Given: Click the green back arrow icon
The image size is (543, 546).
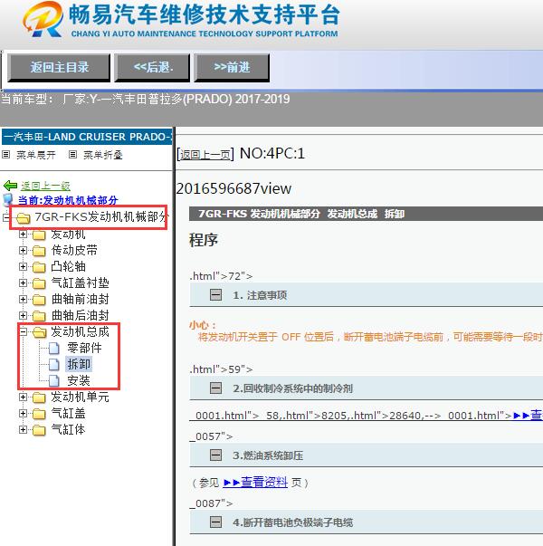Looking at the screenshot, I should (10, 186).
